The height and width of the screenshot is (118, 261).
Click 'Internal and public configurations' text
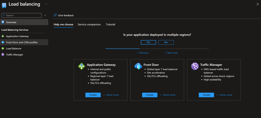(101, 71)
